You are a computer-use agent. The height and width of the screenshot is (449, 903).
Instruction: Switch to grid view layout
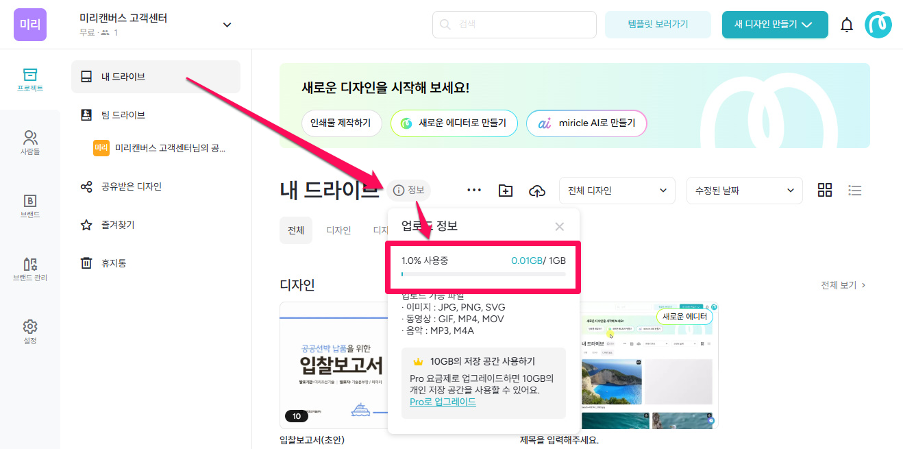click(825, 191)
